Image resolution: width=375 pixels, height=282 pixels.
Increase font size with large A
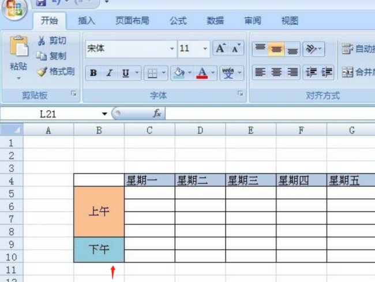pos(221,49)
